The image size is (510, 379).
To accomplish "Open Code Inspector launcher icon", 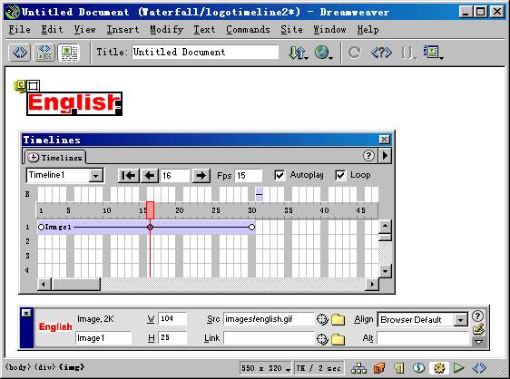I will coord(479,368).
